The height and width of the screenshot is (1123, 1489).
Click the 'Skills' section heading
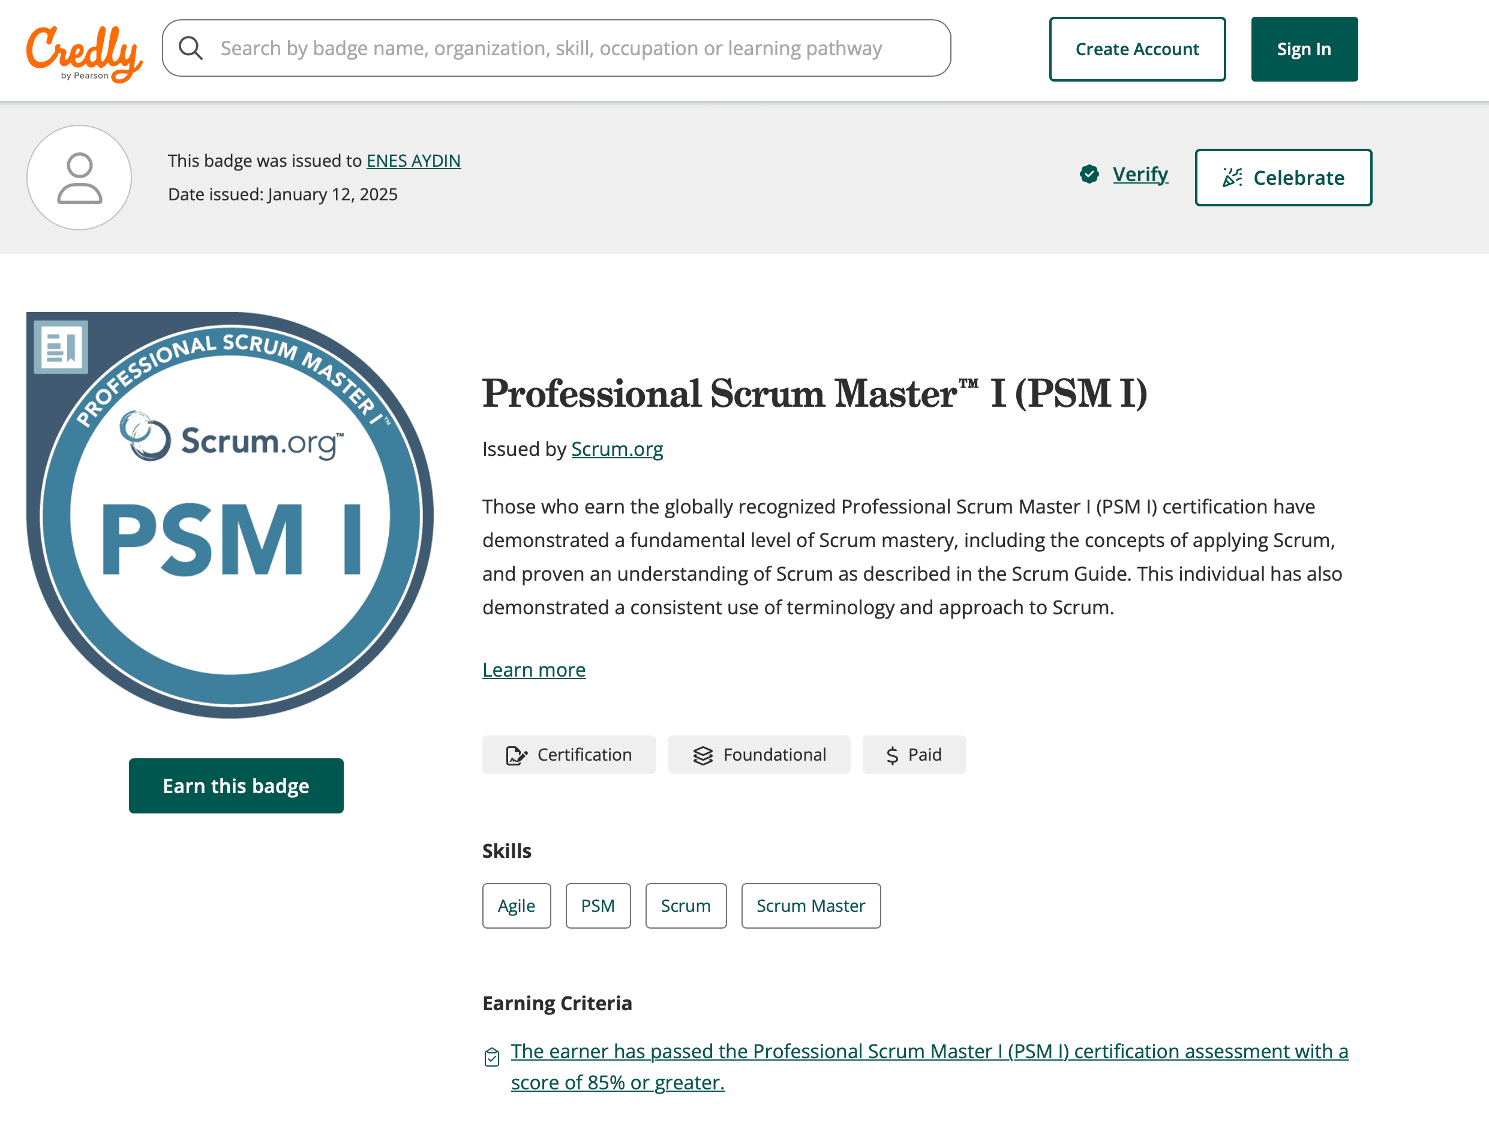click(x=507, y=851)
